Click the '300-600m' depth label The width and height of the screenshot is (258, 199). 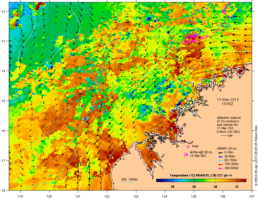coord(232,168)
